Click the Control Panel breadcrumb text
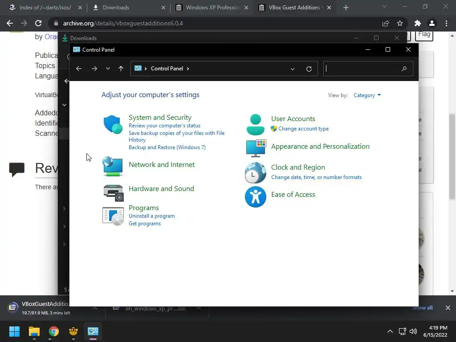 coord(167,69)
